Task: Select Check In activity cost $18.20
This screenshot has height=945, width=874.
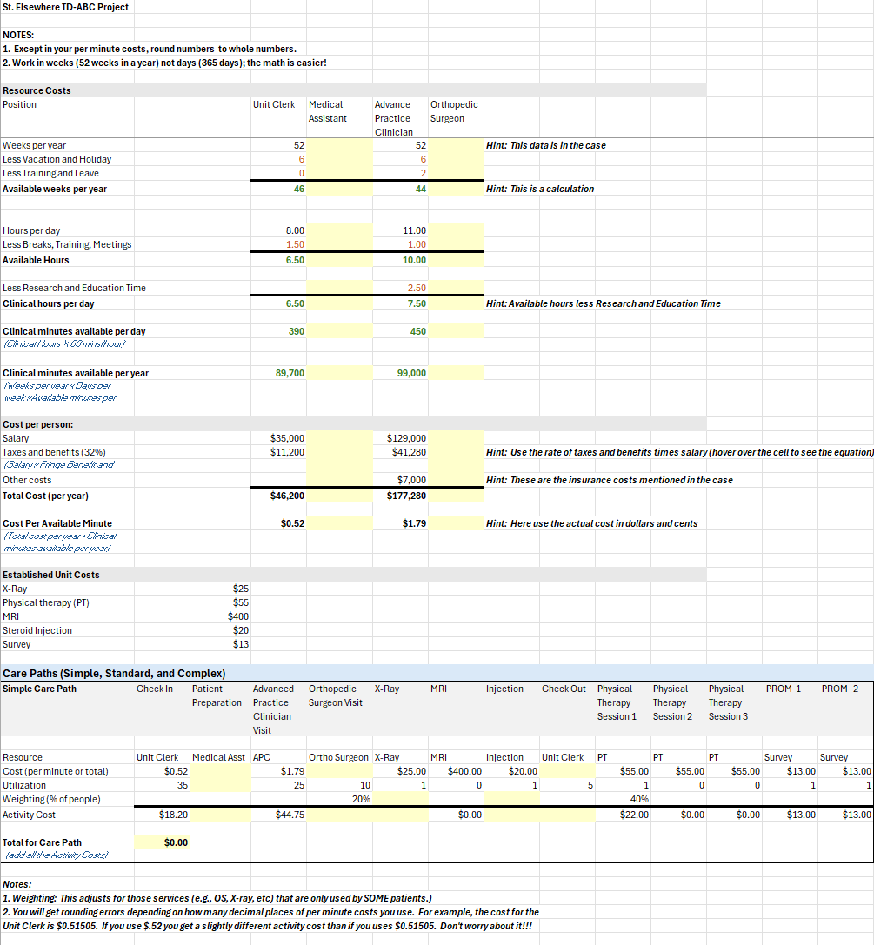Action: [x=162, y=815]
